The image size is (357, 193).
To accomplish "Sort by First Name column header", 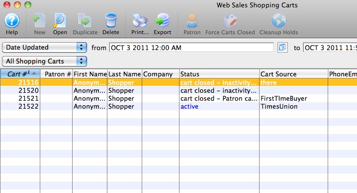I will pyautogui.click(x=90, y=74).
